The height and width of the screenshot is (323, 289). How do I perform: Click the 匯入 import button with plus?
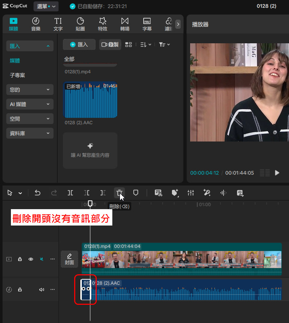click(x=79, y=44)
